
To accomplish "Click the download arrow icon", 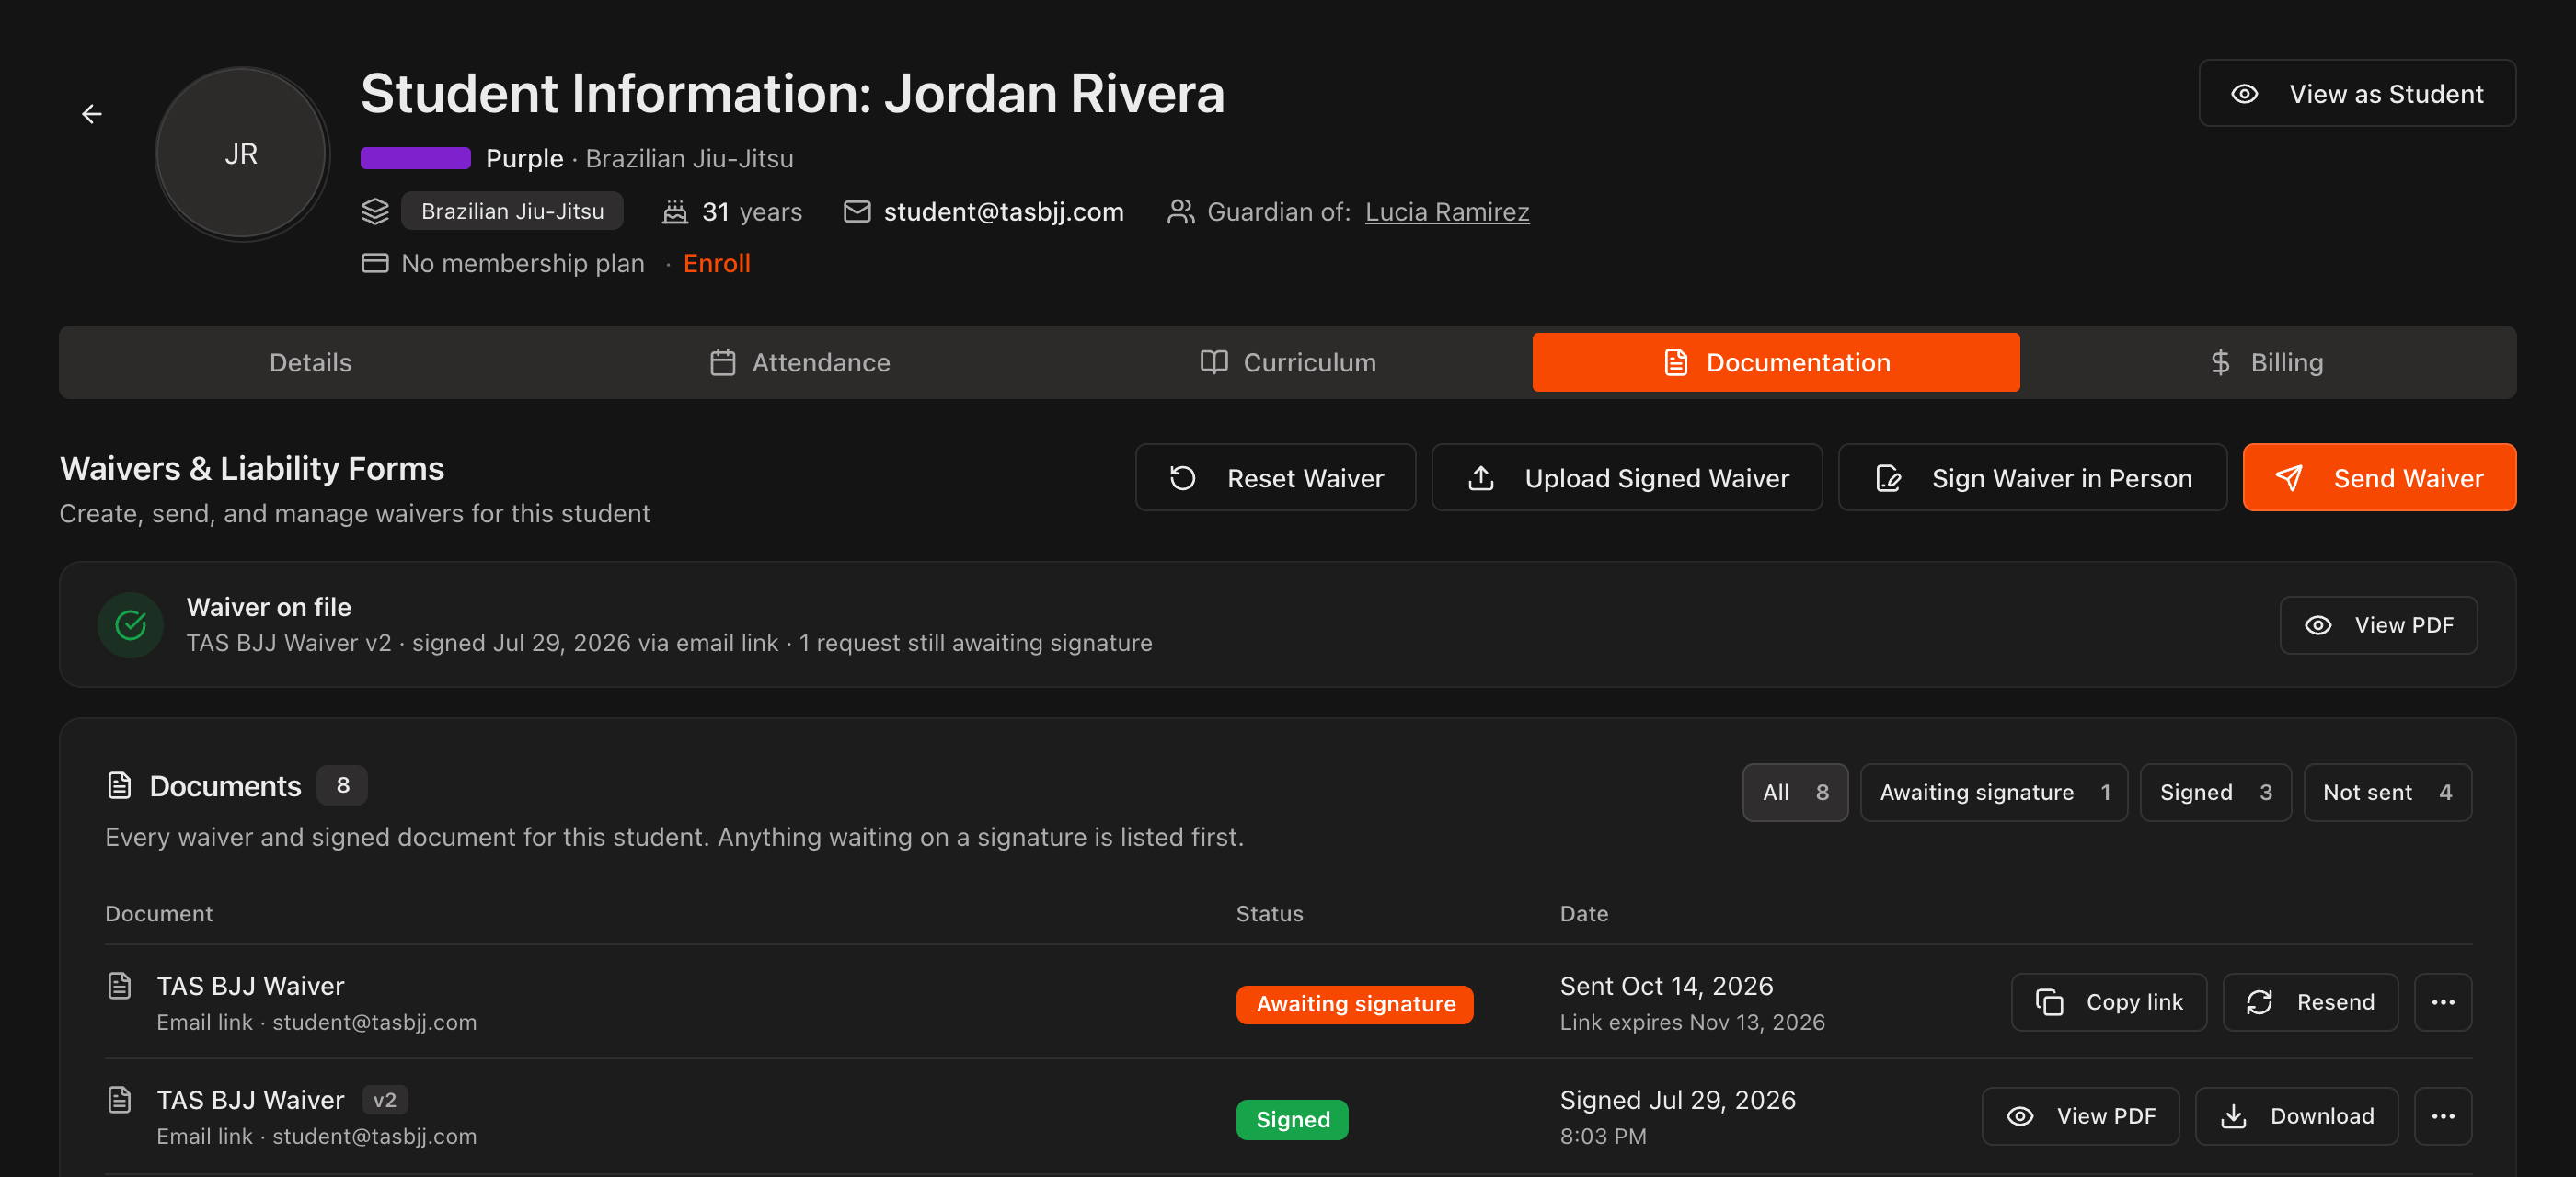I will (x=2232, y=1116).
